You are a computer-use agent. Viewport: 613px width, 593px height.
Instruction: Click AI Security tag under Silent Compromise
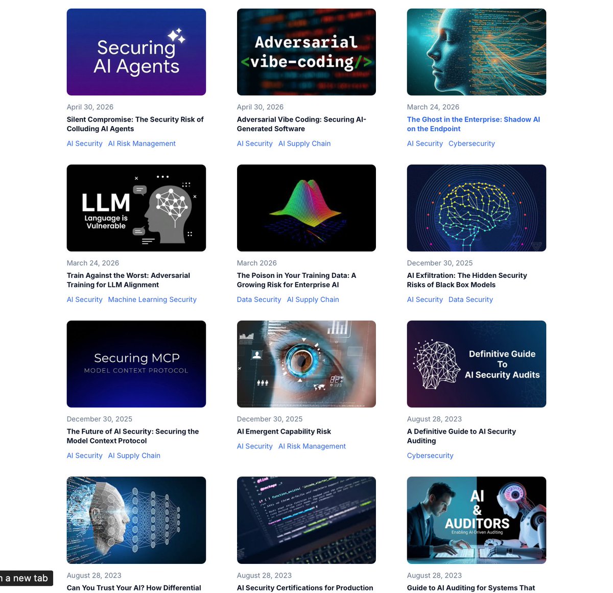pos(85,144)
